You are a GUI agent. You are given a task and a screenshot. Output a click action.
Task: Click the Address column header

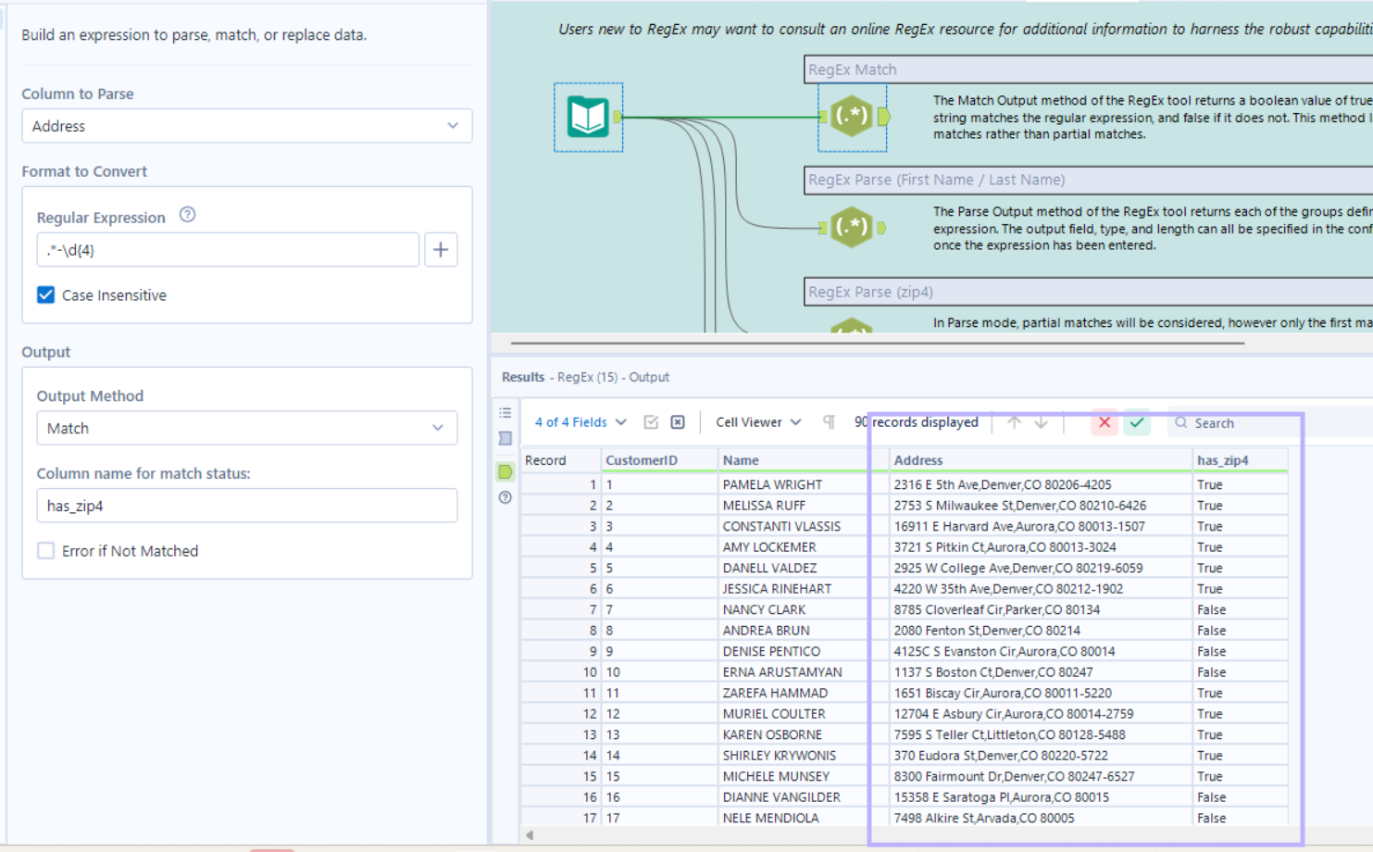tap(917, 460)
